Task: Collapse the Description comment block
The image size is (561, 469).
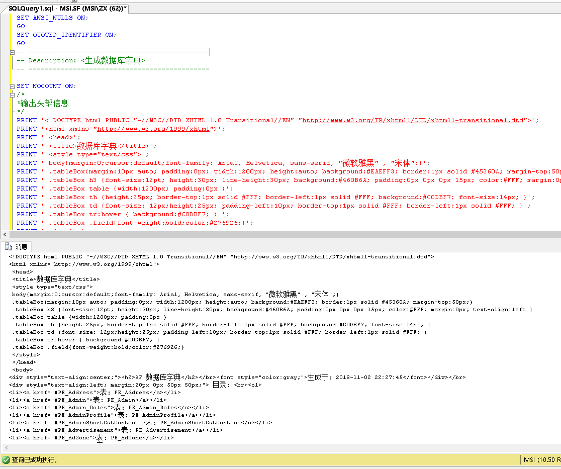Action: [12, 52]
